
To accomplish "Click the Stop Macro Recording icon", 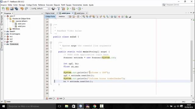I will click(x=122, y=17).
